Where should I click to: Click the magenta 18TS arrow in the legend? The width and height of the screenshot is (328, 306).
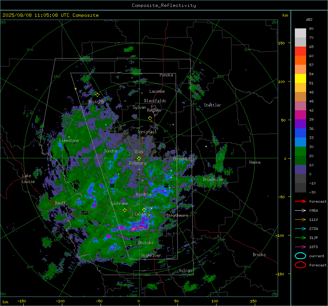[x=300, y=247]
